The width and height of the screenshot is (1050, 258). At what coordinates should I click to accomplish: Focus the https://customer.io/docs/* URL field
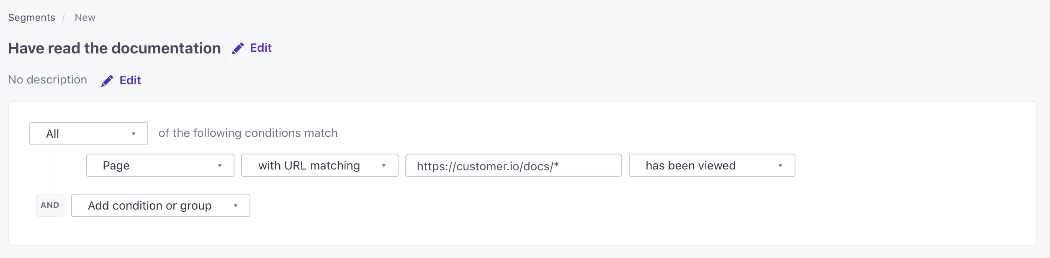[514, 165]
